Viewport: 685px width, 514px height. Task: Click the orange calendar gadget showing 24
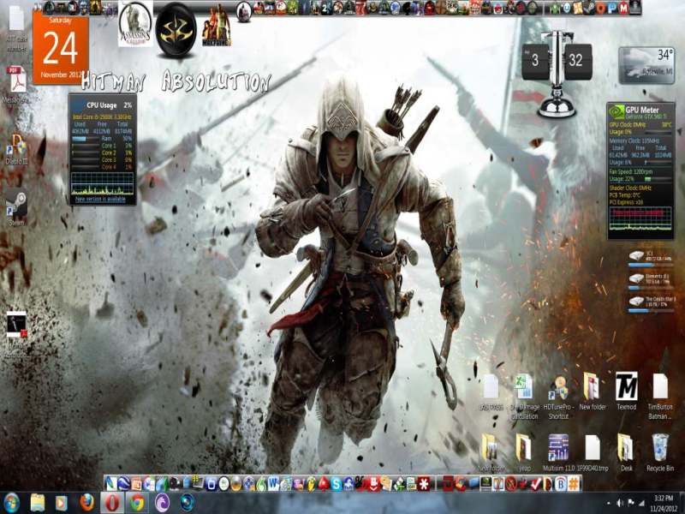click(61, 47)
